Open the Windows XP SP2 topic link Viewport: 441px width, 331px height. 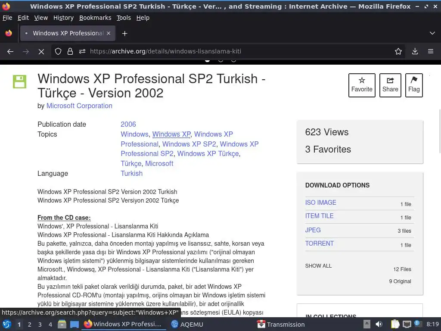[x=189, y=144]
